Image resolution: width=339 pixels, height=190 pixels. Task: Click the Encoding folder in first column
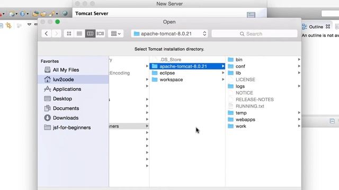tap(120, 73)
